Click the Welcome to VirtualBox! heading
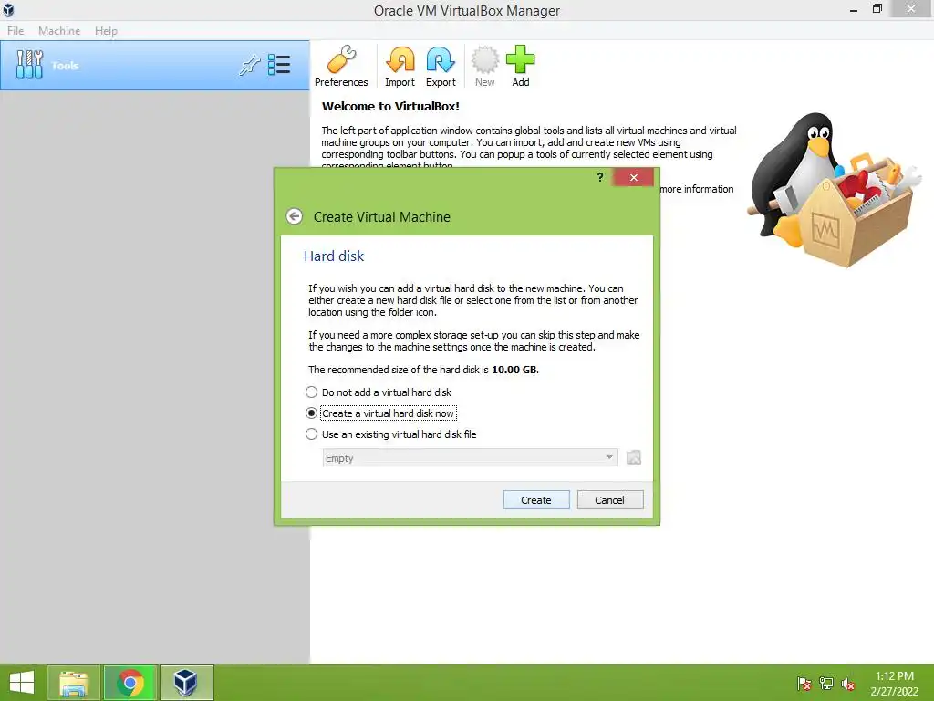 [390, 107]
